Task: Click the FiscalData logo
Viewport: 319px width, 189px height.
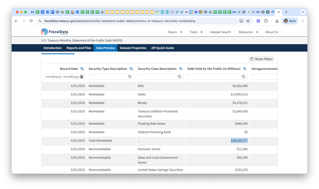Action: coord(55,32)
